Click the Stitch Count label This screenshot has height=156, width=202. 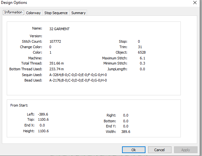[32, 41]
